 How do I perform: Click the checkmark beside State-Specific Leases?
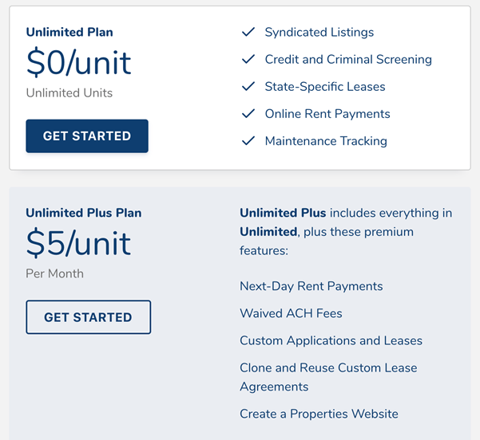[x=248, y=86]
